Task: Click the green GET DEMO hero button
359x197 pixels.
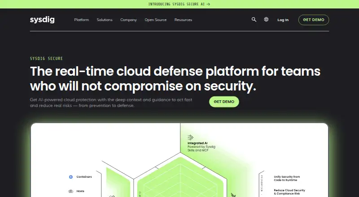Action: click(x=224, y=102)
